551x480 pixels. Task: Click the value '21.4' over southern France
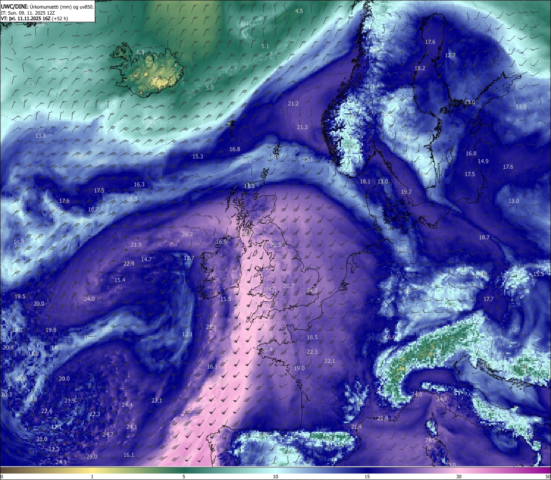(x=356, y=427)
